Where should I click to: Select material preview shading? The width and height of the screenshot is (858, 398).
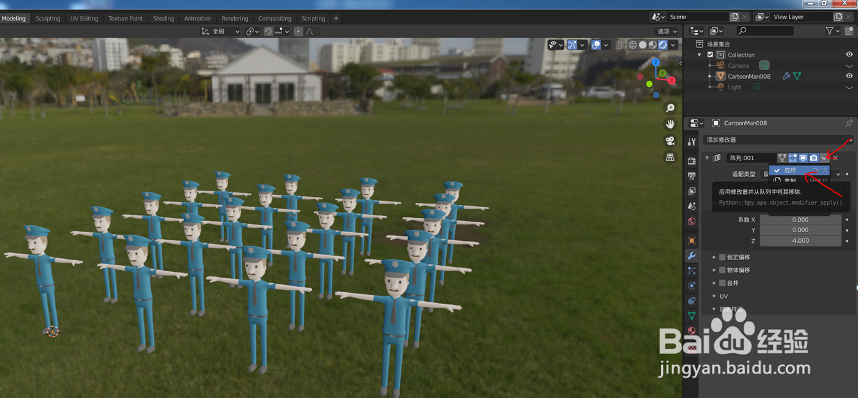[x=652, y=45]
